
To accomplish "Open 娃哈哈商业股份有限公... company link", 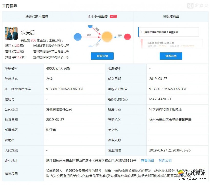I will 51,46.
